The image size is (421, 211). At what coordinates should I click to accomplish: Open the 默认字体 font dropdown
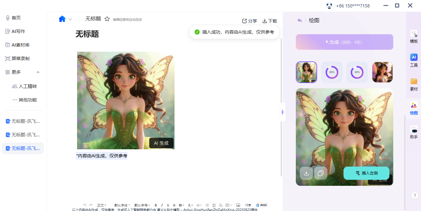pyautogui.click(x=122, y=205)
